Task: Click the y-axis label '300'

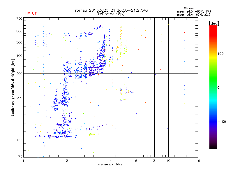Action: [19, 73]
